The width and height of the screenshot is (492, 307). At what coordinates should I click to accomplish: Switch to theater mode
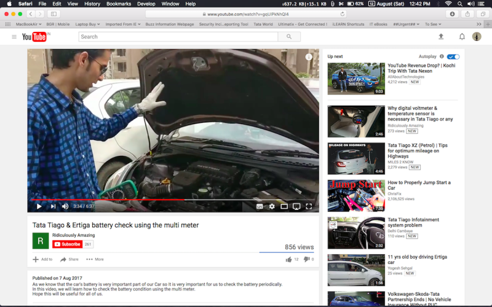click(x=284, y=206)
